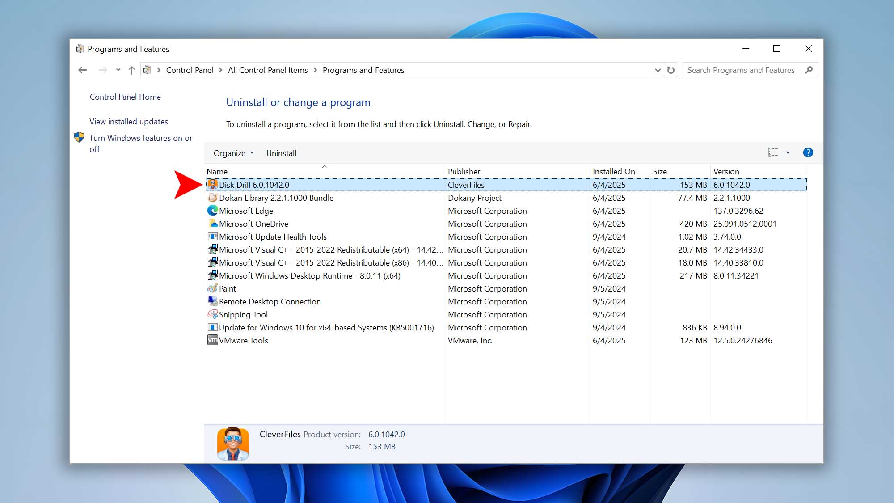Click the Microsoft OneDrive icon in list
The height and width of the screenshot is (503, 894).
tap(213, 223)
